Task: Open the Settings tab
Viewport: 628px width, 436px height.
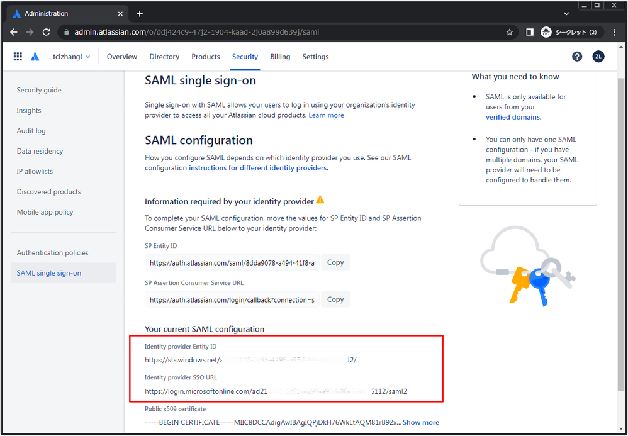Action: [x=316, y=57]
